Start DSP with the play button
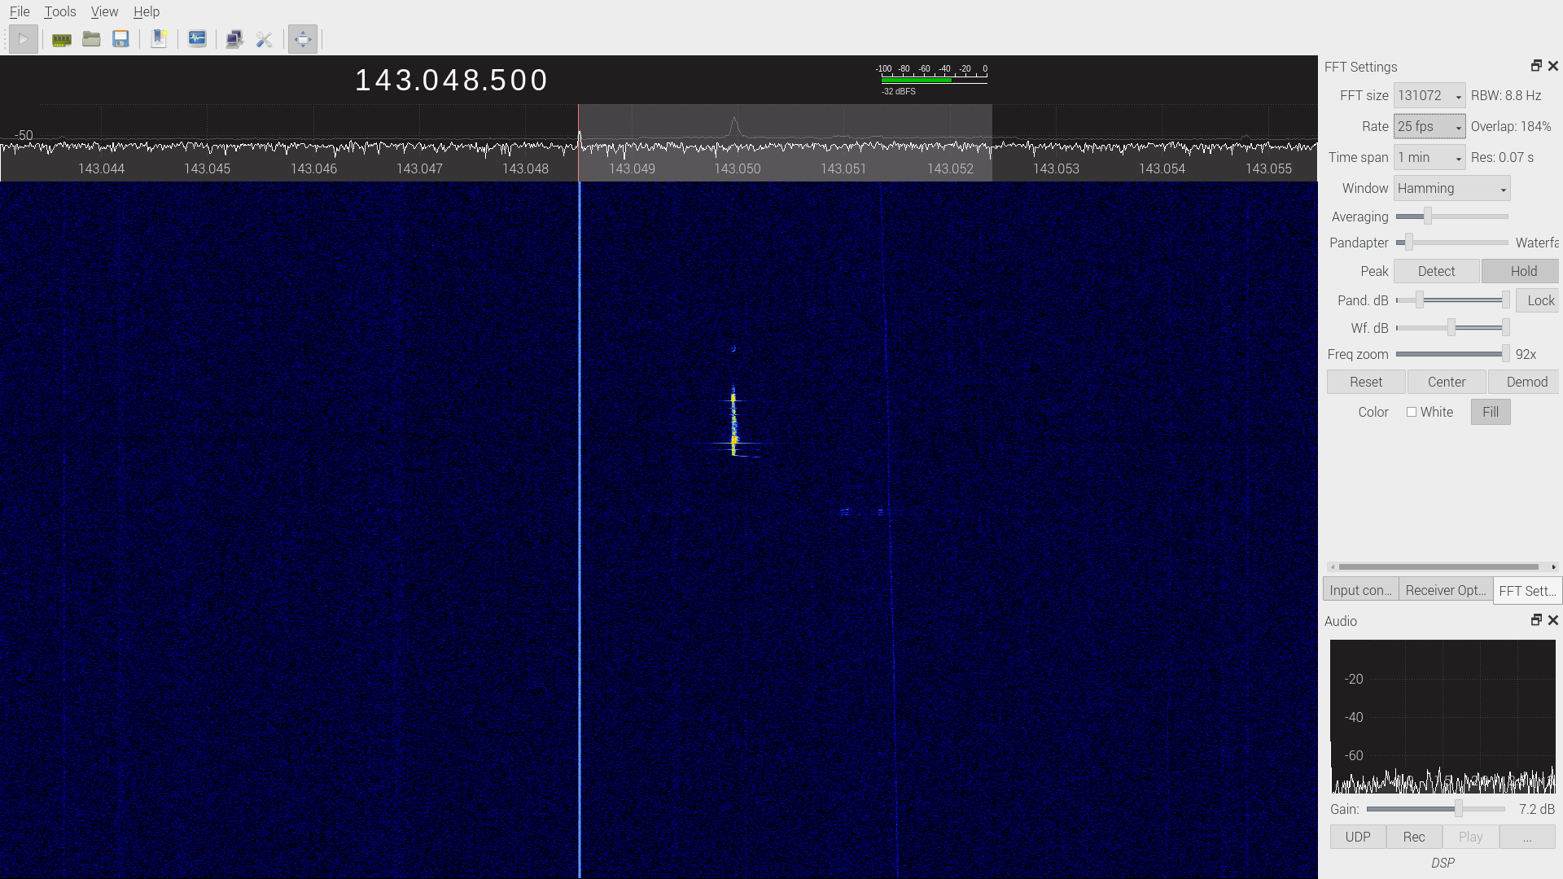Image resolution: width=1563 pixels, height=879 pixels. (x=23, y=39)
